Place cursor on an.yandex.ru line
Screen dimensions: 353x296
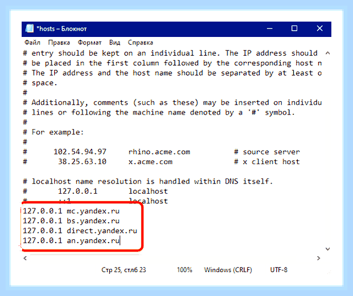click(x=71, y=241)
